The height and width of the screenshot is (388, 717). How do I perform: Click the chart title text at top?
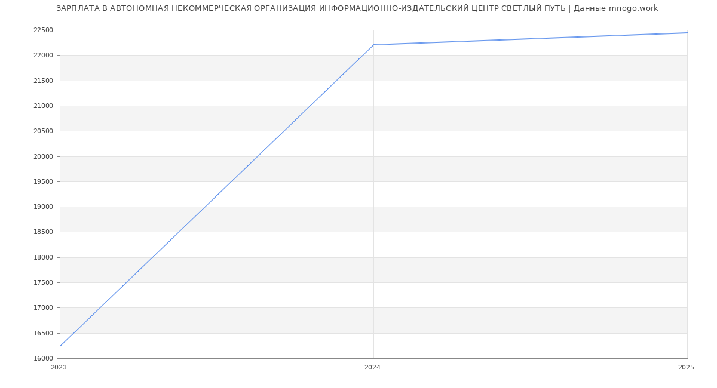click(x=357, y=8)
